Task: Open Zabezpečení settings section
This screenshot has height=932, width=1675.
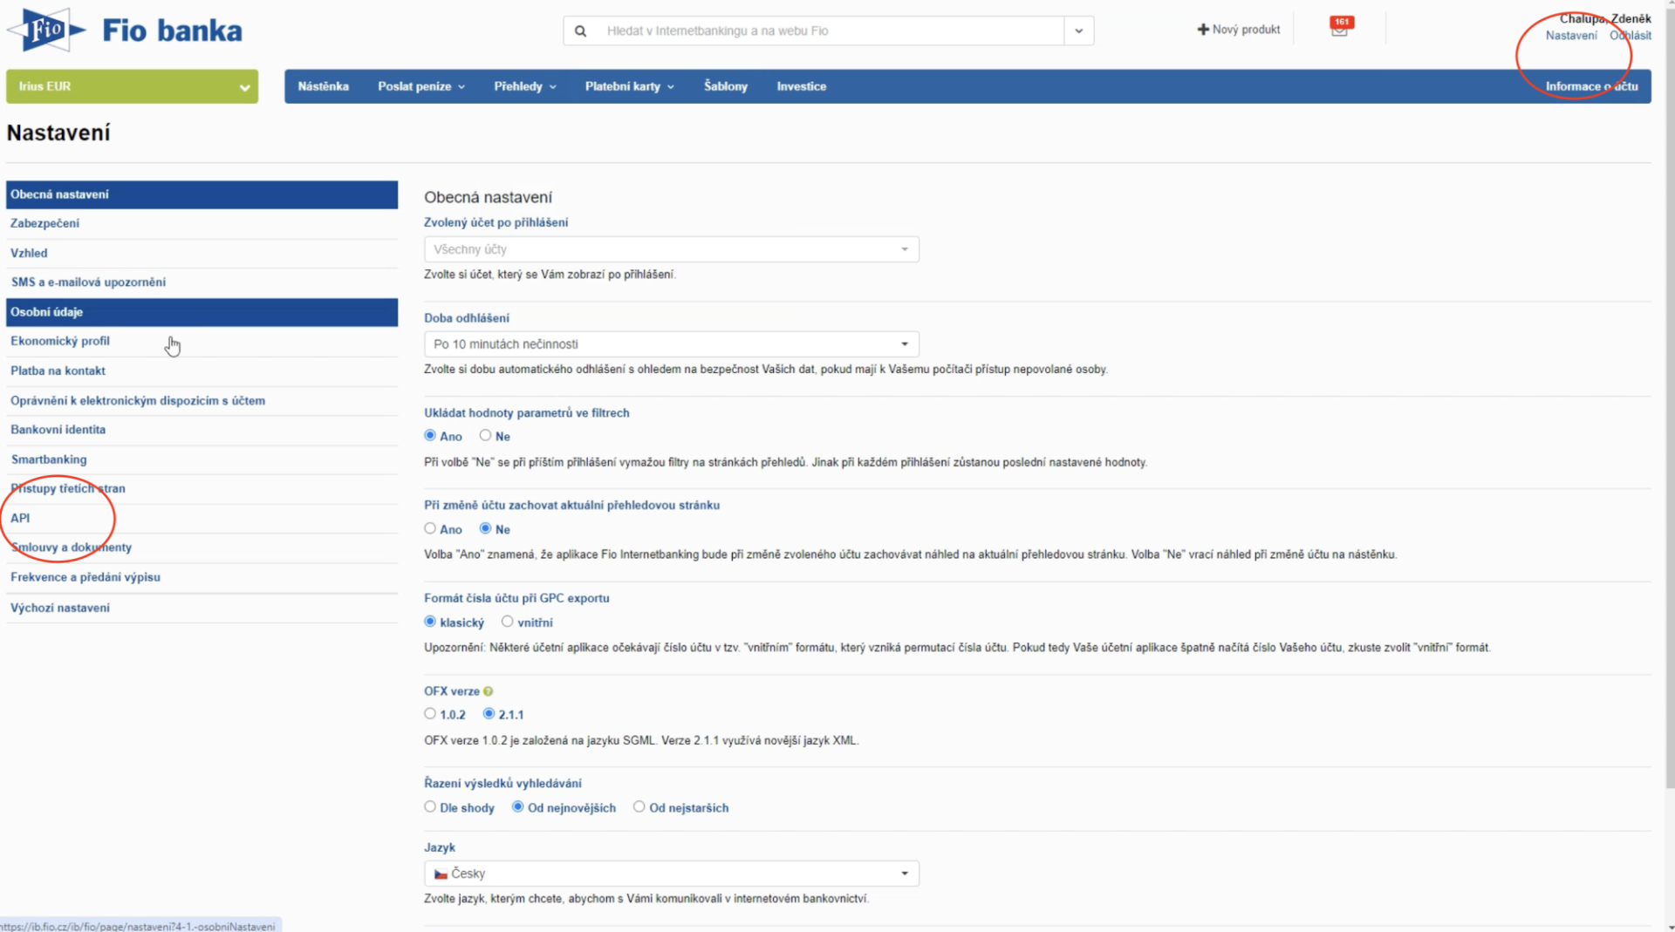Action: [202, 223]
